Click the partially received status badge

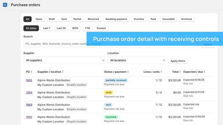click(x=116, y=80)
